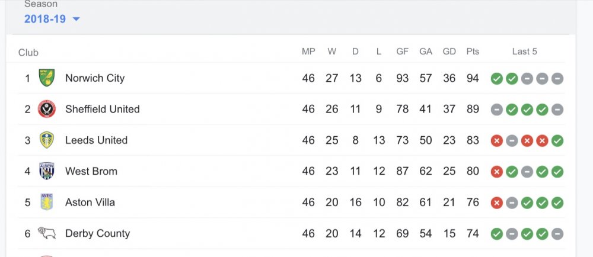Screen dimensions: 593x257
Task: Click the West Brom club crest
Action: pos(47,171)
